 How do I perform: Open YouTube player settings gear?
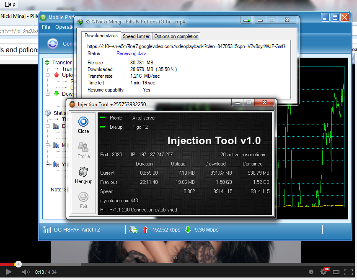[x=323, y=272]
